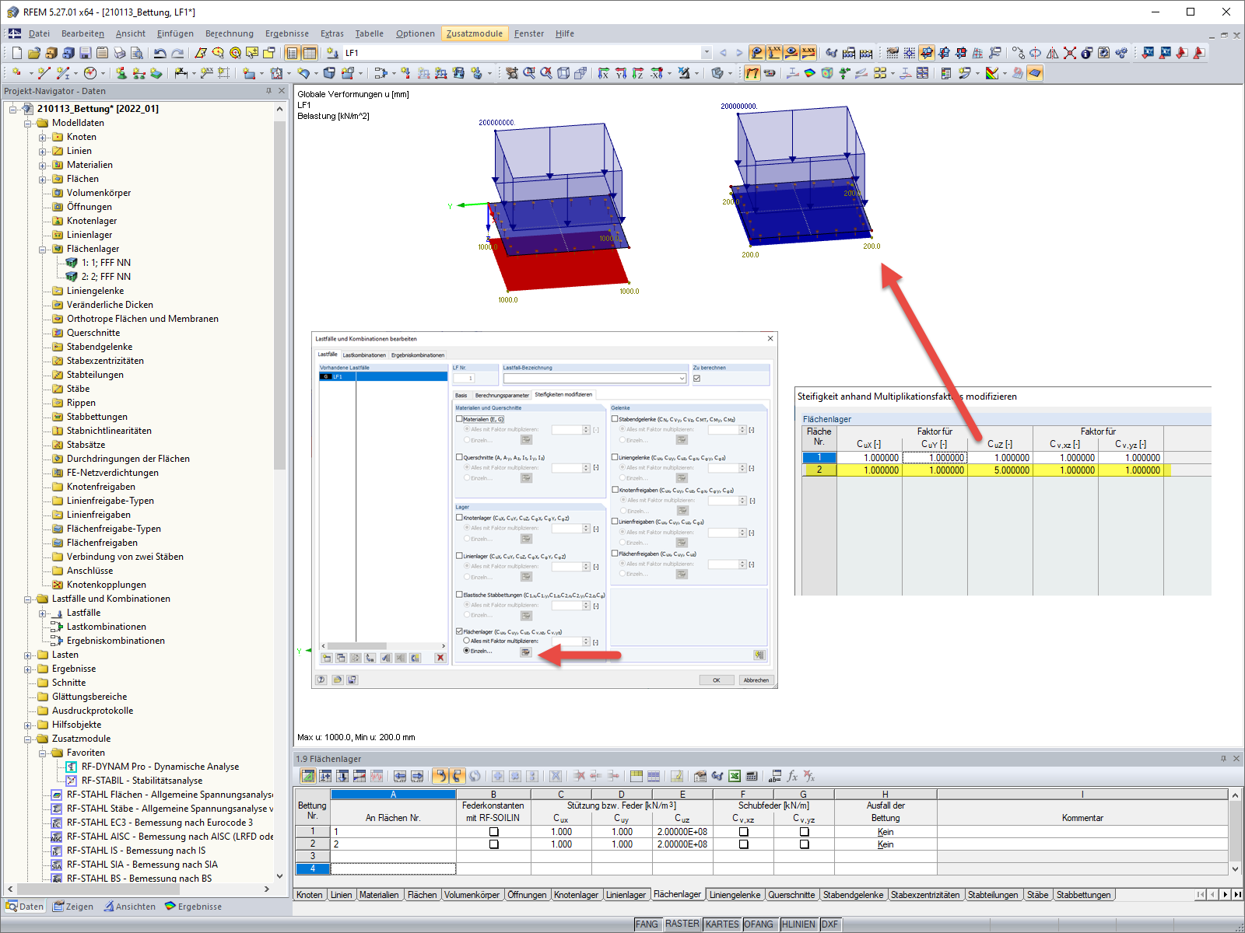Click the red X delete icon in toolbar
The height and width of the screenshot is (933, 1245).
1070,53
